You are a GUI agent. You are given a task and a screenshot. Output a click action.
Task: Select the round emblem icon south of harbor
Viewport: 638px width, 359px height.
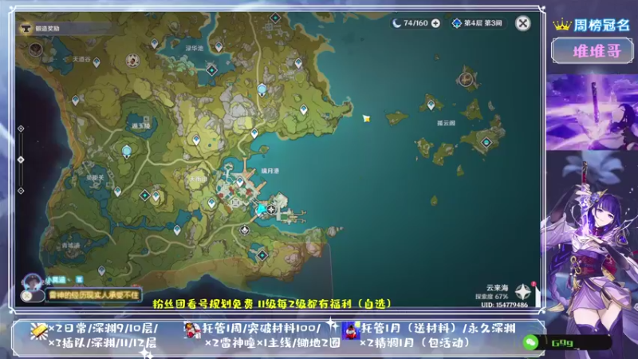(x=244, y=231)
